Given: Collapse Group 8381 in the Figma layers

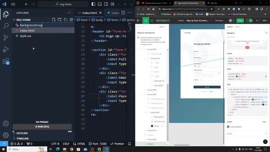Looking at the screenshot, I should tap(145, 112).
